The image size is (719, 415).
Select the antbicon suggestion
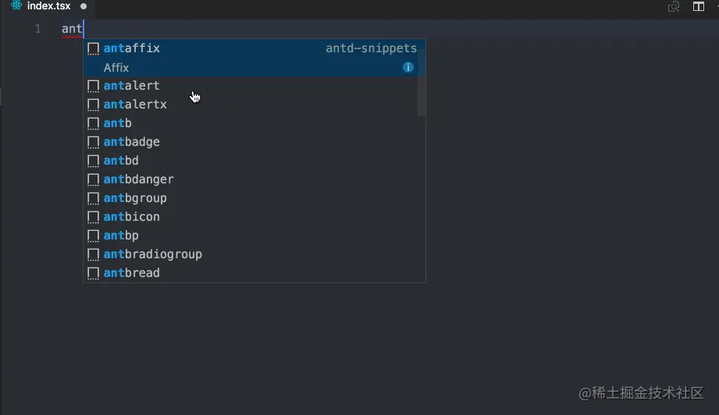click(132, 217)
